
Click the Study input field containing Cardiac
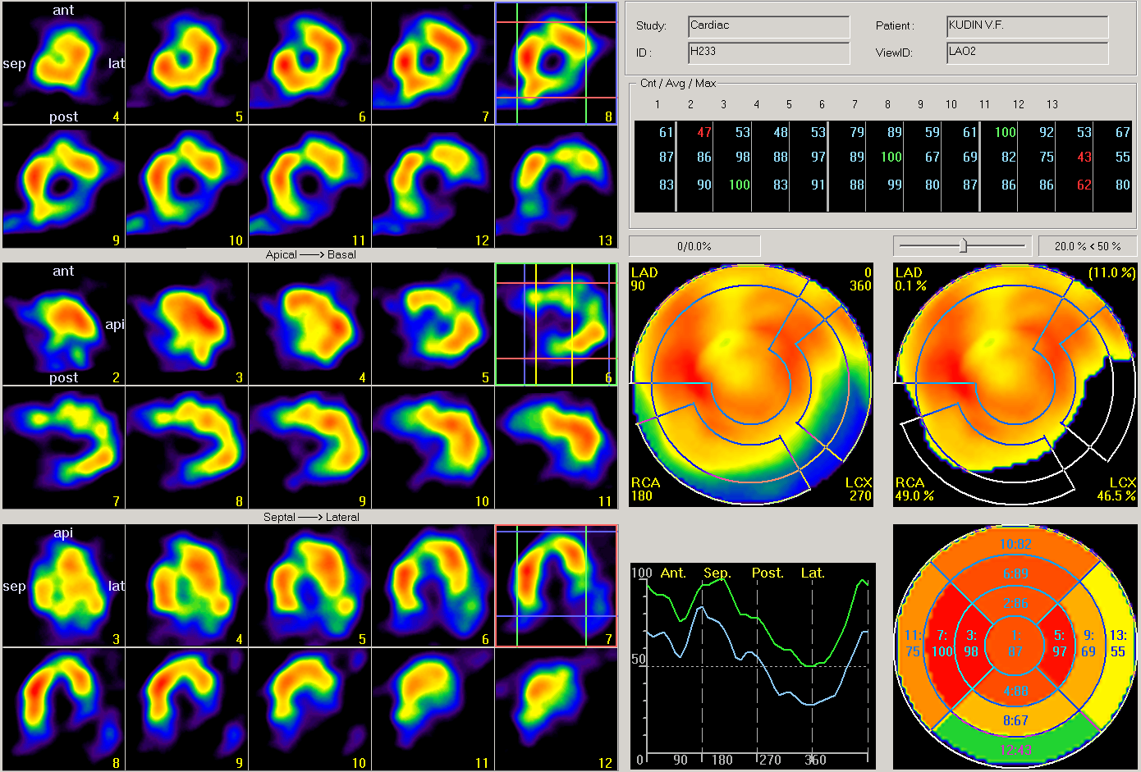(x=768, y=26)
